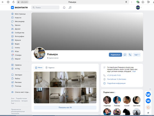Click the Реклама megaphone icon
154x116 pixels.
coord(13,82)
